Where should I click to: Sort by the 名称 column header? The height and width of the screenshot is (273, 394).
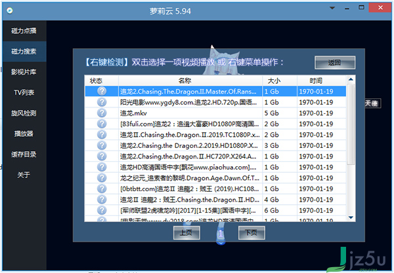tap(190, 81)
